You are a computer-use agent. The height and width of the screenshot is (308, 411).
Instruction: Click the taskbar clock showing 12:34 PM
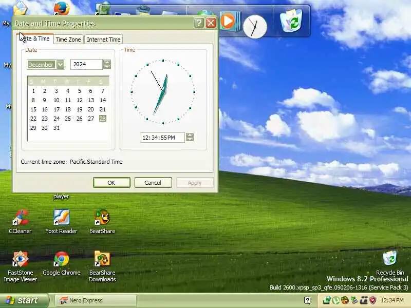click(x=392, y=300)
